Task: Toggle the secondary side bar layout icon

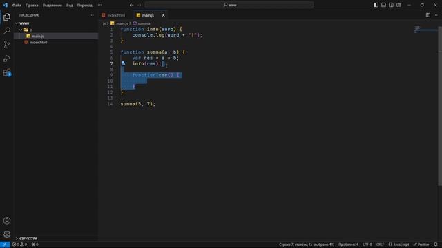Action: click(391, 5)
